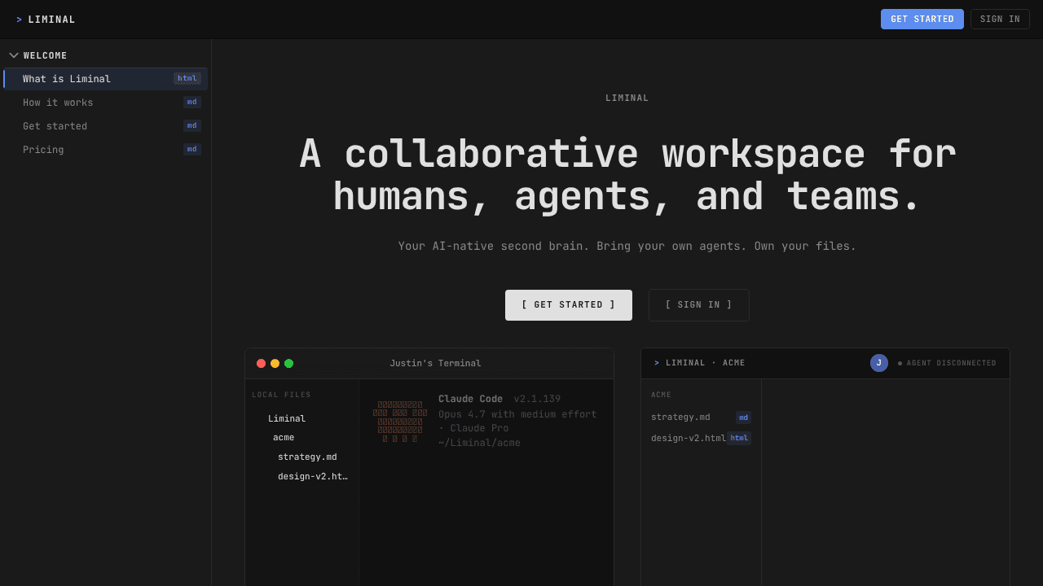The image size is (1043, 586).
Task: Click the J user avatar in the Acme preview
Action: [x=879, y=363]
